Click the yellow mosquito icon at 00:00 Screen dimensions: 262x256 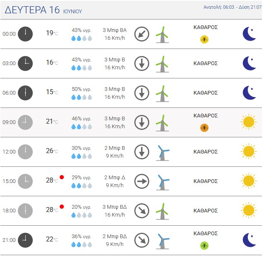[x=204, y=39]
